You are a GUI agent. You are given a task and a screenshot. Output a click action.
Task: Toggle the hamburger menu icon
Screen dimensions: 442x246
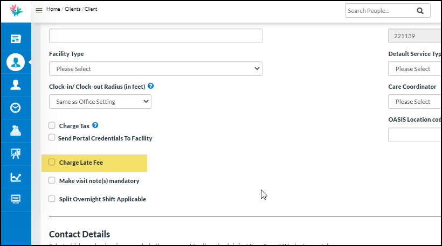click(39, 10)
